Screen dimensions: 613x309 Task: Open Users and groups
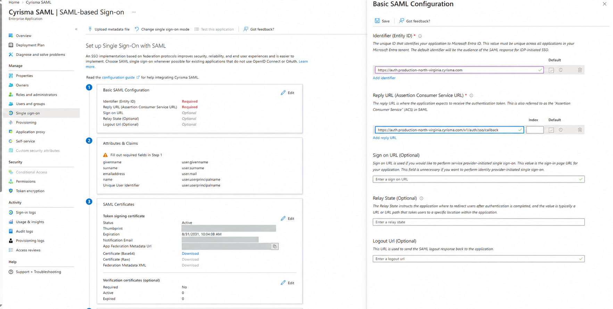tap(30, 104)
